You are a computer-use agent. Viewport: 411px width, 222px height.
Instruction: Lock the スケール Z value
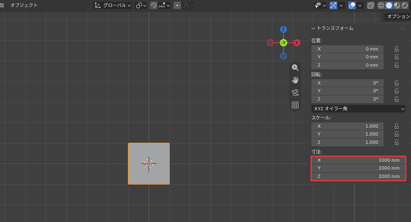396,142
